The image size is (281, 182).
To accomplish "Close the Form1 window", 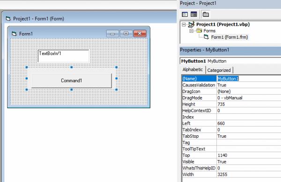I will point(140,34).
